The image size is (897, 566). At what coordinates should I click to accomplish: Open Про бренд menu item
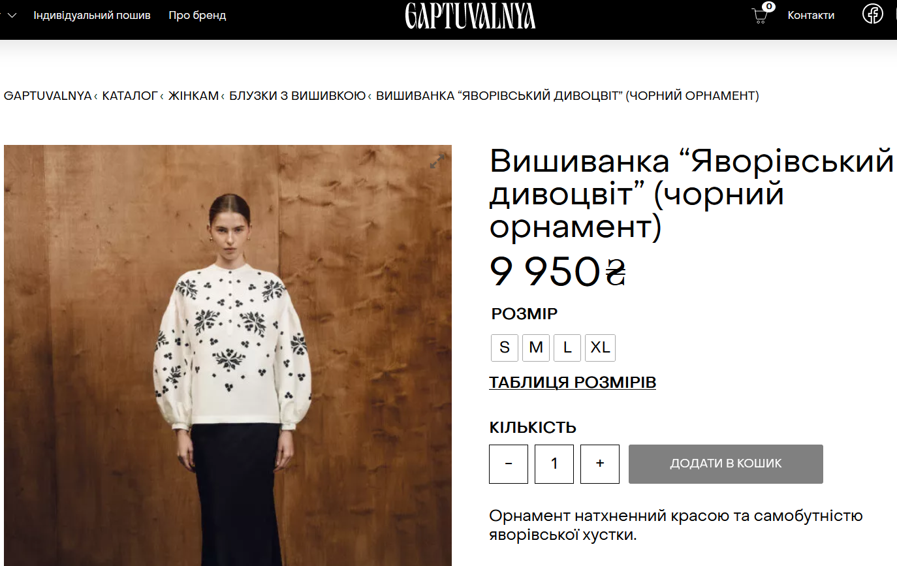[197, 15]
